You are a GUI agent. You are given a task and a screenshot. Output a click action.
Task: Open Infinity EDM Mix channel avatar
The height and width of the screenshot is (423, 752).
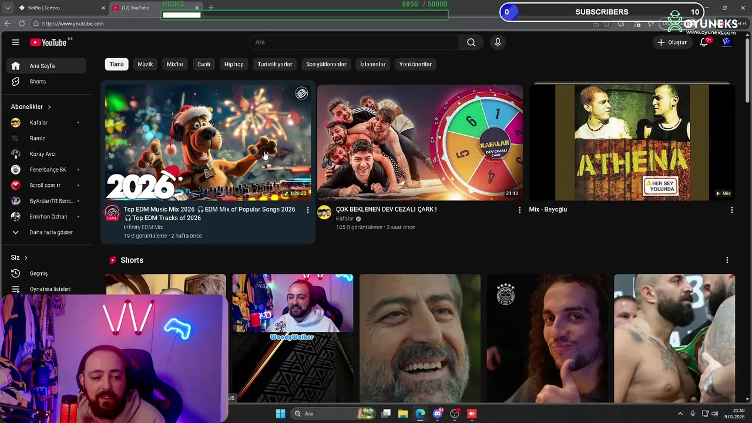click(x=112, y=213)
